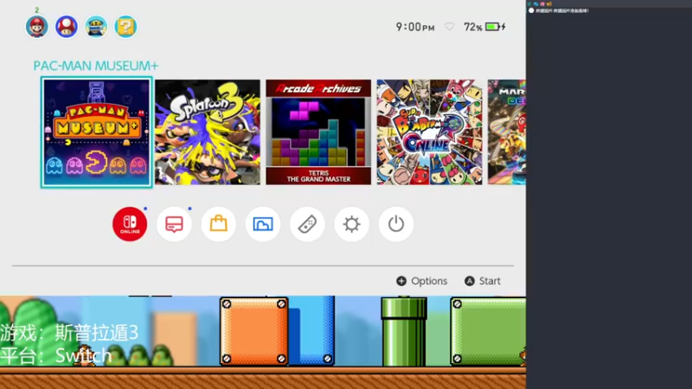
Task: Open the Sleep Mode power icon
Action: [x=396, y=224]
